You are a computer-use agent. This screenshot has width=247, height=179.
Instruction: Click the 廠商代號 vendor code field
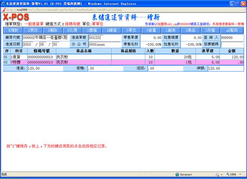(45, 38)
